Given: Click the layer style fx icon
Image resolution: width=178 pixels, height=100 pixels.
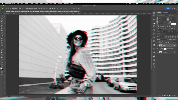Looking at the screenshot, I should point(162,96).
